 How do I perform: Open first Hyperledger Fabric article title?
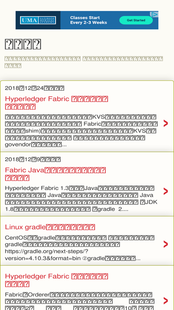(x=57, y=103)
